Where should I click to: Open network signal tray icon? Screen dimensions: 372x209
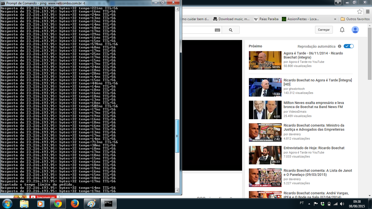(335, 204)
